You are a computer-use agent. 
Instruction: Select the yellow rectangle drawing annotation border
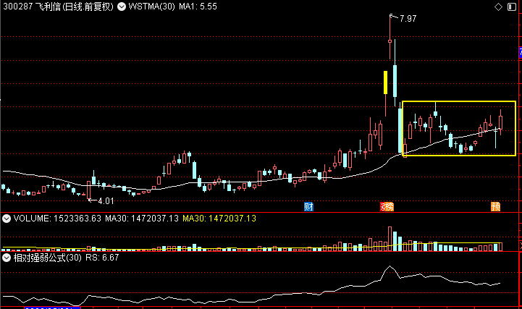[x=459, y=101]
